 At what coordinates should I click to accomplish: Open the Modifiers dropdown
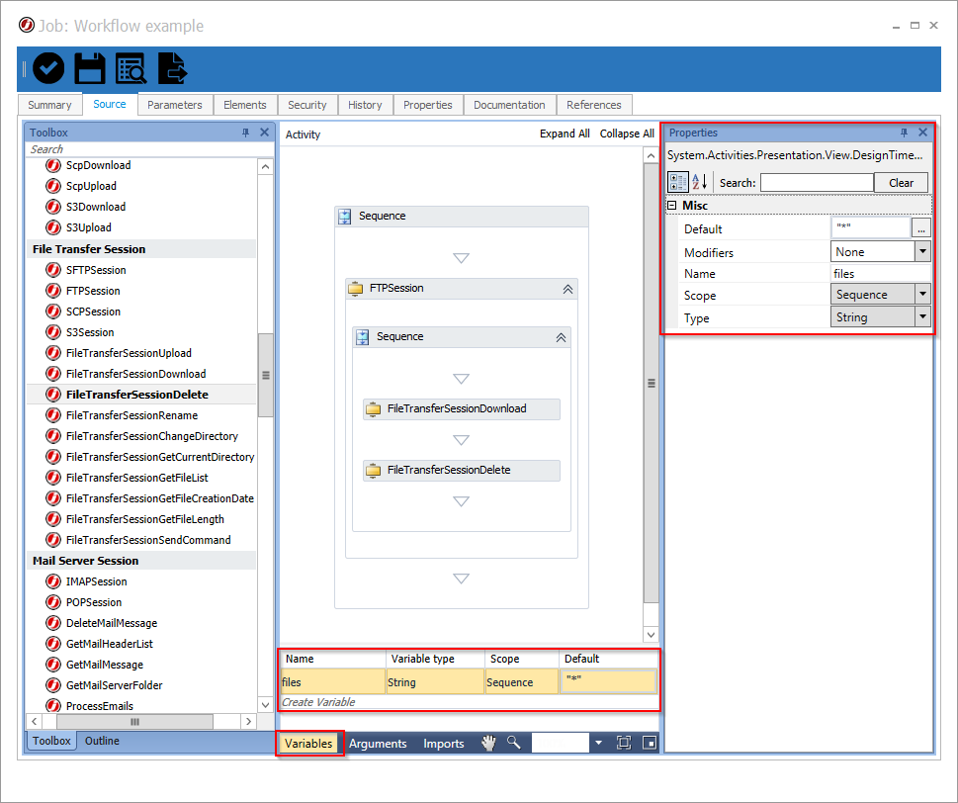[x=922, y=252]
